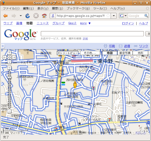This screenshot has width=151, height=141.
Task: Click the Stop loading icon
Action: pos(36,16)
